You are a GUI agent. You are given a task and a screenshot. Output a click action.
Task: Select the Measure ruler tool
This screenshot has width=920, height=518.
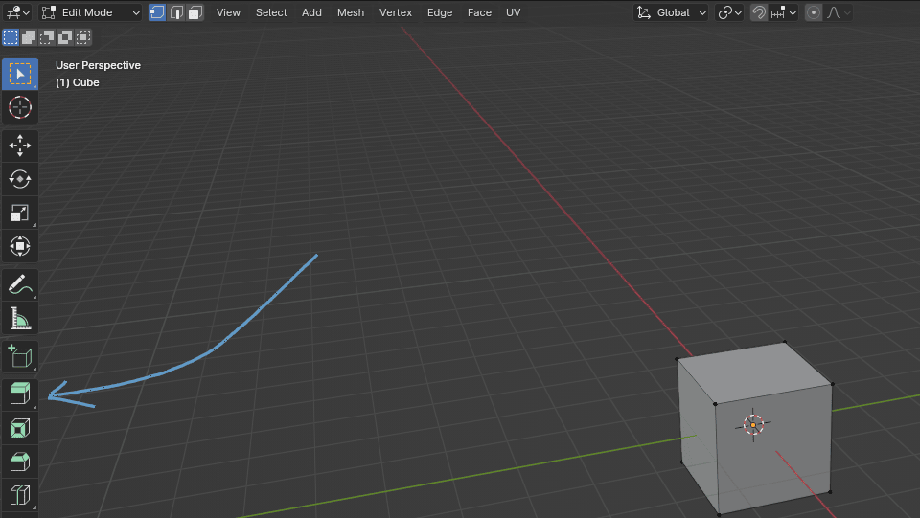[20, 317]
